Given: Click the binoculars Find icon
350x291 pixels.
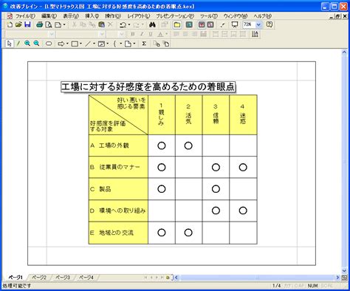Looking at the screenshot, I should [152, 24].
